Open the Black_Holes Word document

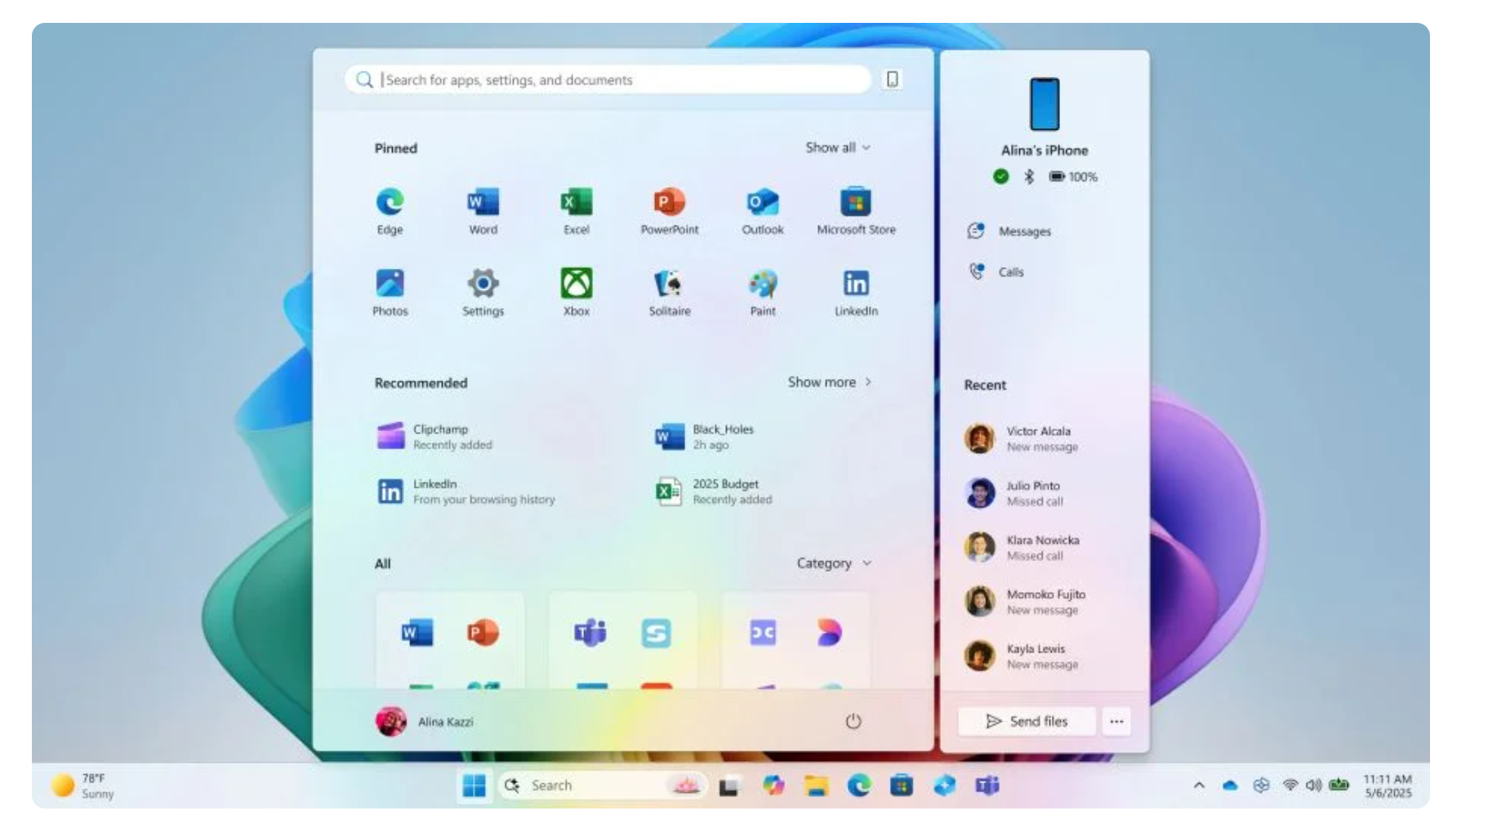(704, 437)
